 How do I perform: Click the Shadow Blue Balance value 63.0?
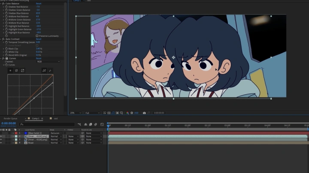click(x=38, y=13)
